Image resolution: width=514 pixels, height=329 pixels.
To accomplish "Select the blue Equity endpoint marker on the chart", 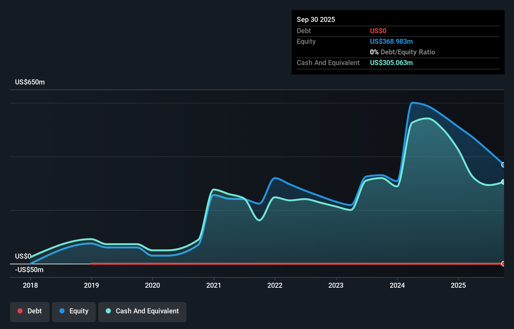I will 503,164.
